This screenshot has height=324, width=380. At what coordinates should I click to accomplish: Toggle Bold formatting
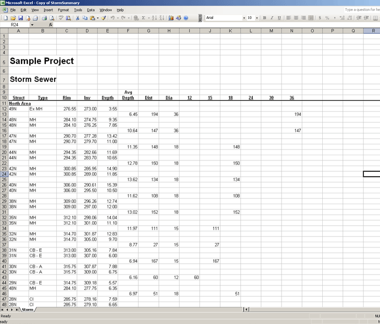pyautogui.click(x=264, y=18)
